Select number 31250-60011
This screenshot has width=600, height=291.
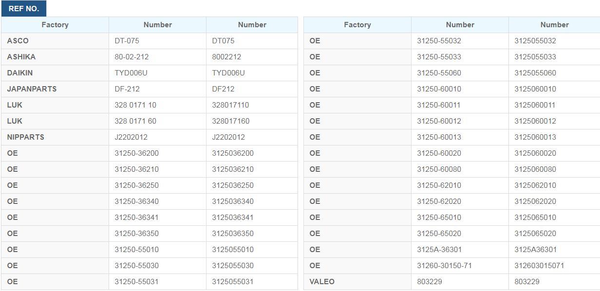(x=439, y=105)
